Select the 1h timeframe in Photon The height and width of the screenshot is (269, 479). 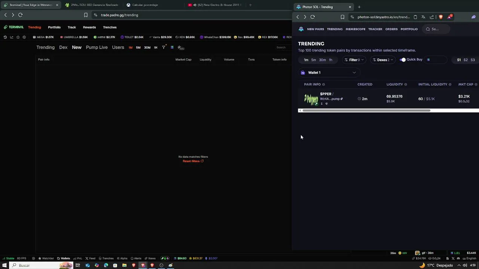330,60
